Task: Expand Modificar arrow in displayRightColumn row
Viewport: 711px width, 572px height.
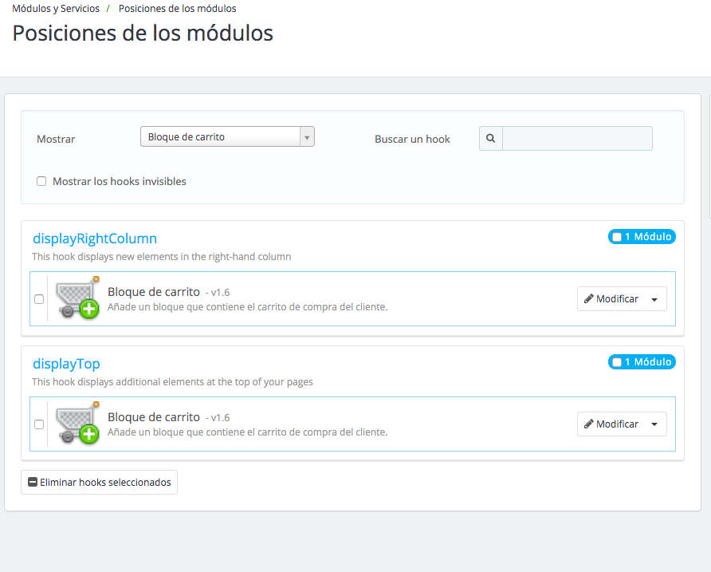Action: coord(654,299)
